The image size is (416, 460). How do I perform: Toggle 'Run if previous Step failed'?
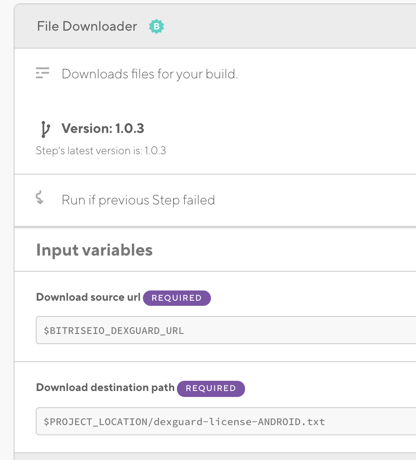pos(215,200)
